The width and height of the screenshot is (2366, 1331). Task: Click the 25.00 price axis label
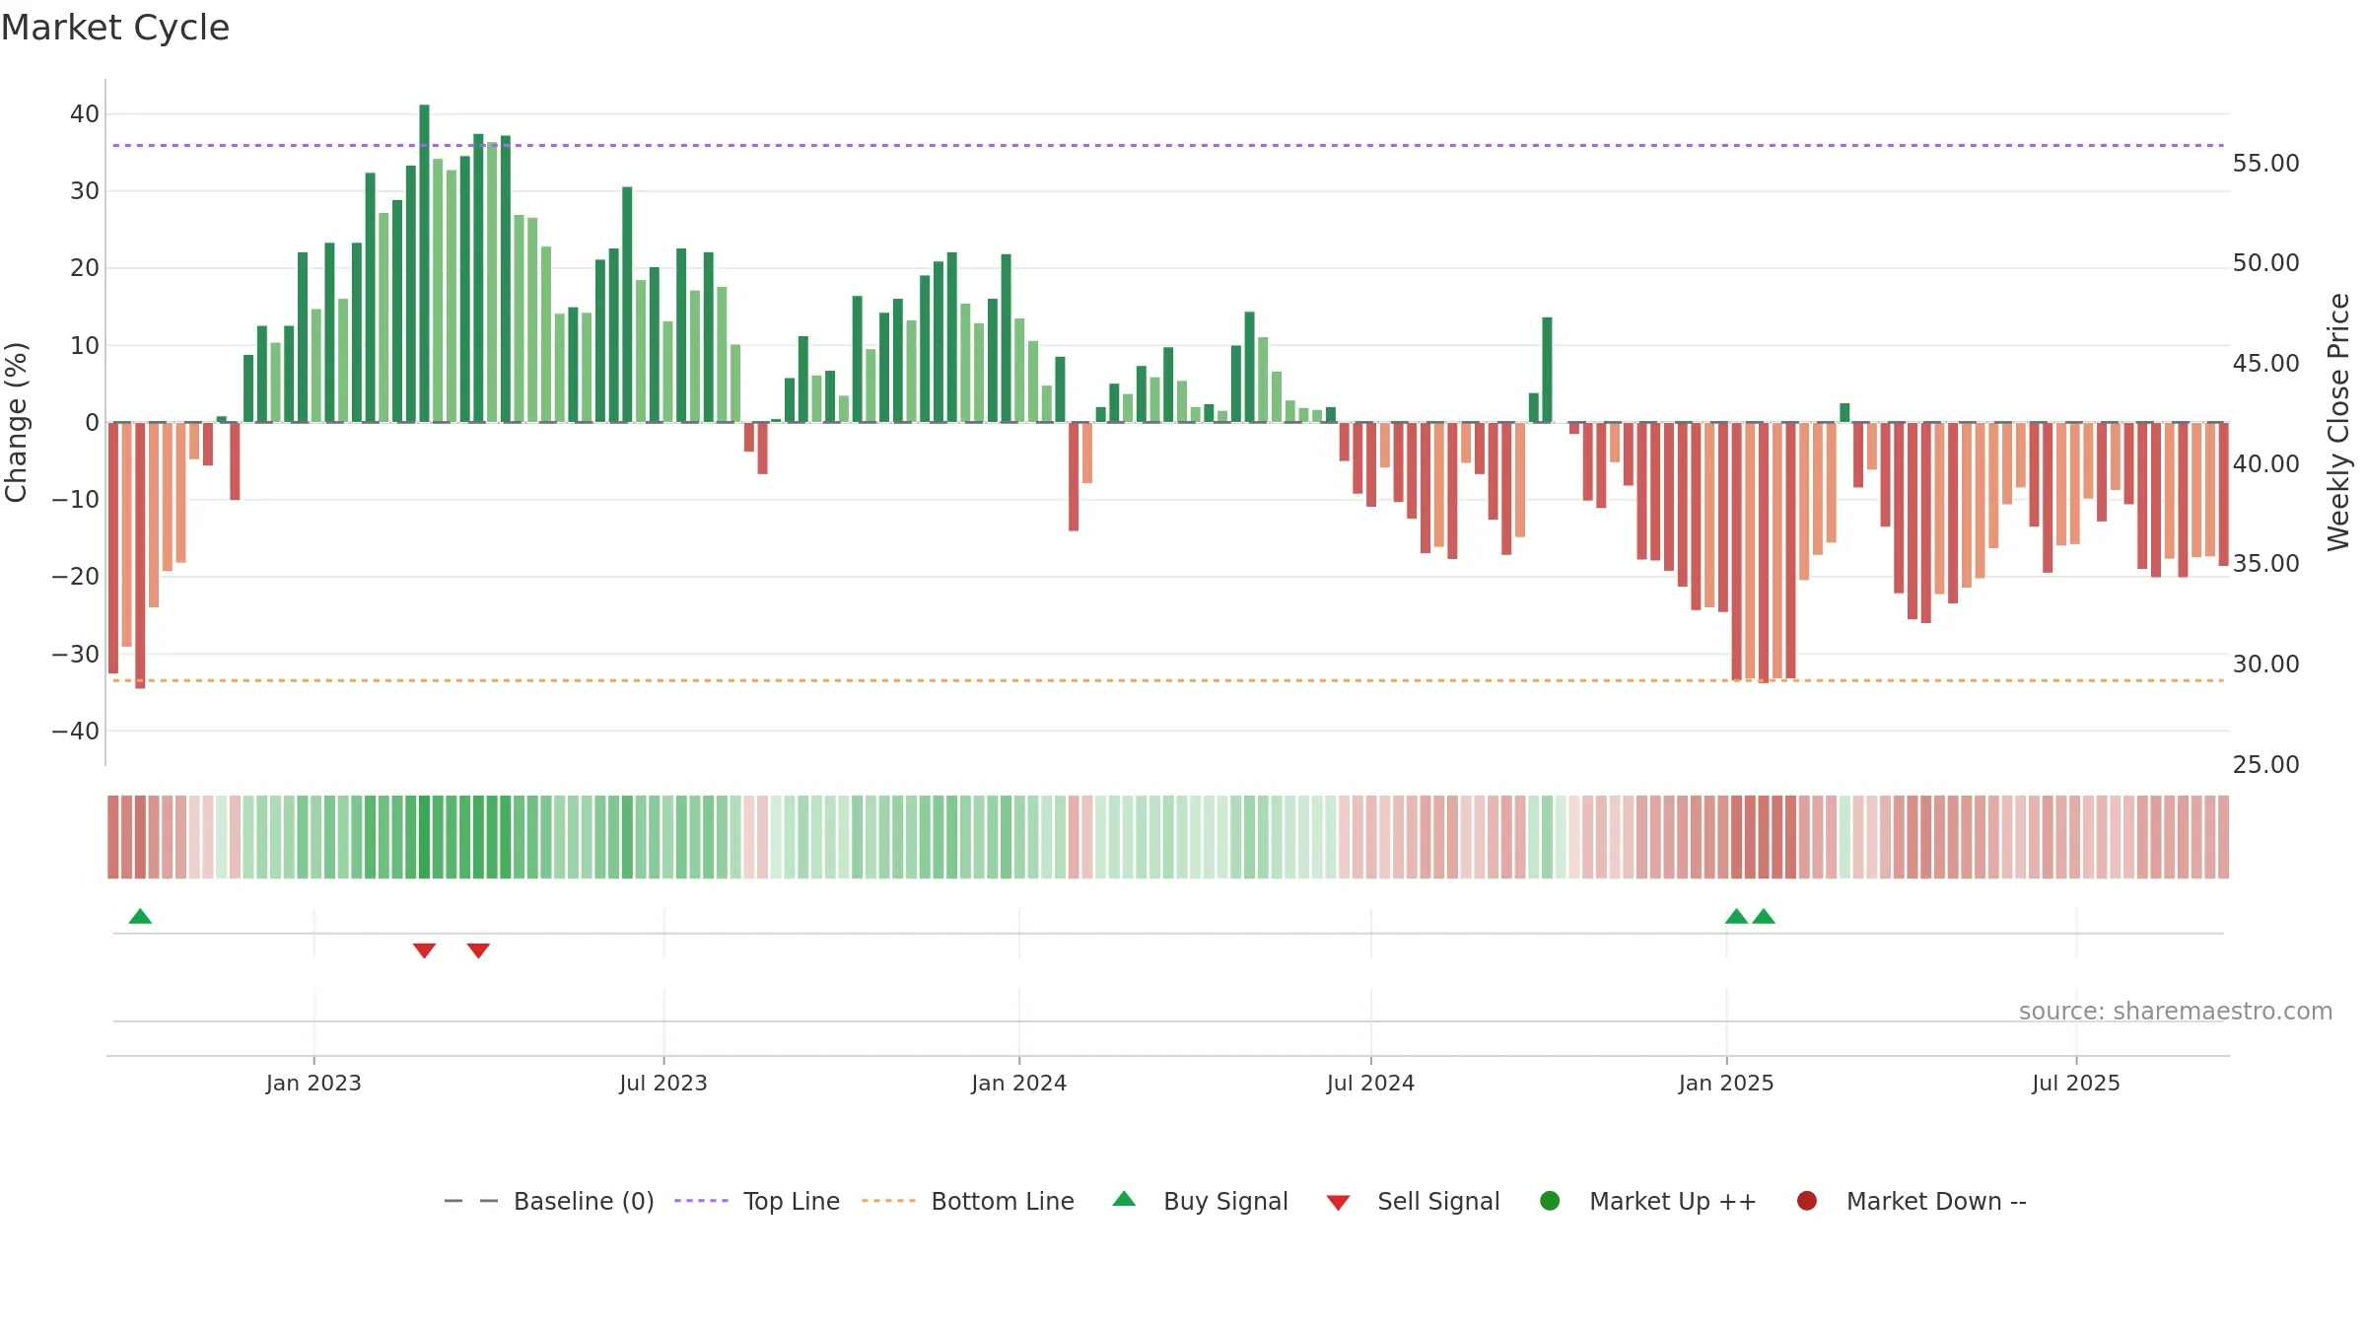2265,765
